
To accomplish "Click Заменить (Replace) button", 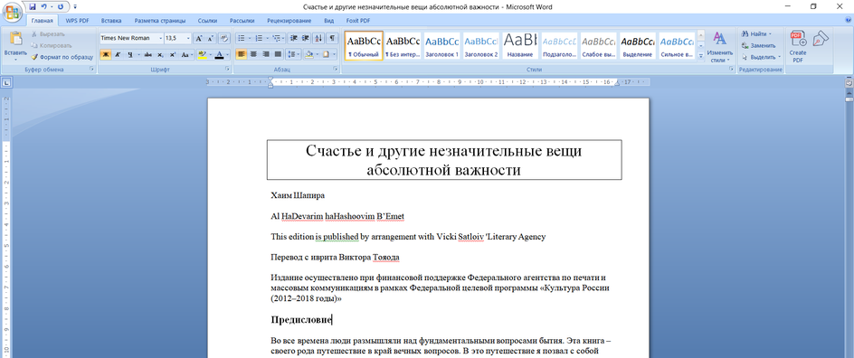I will (758, 45).
